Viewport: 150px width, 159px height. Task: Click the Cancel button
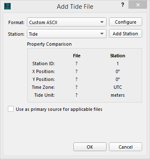pos(126,147)
